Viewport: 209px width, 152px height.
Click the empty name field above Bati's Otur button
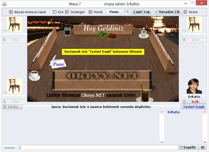(x=14, y=97)
